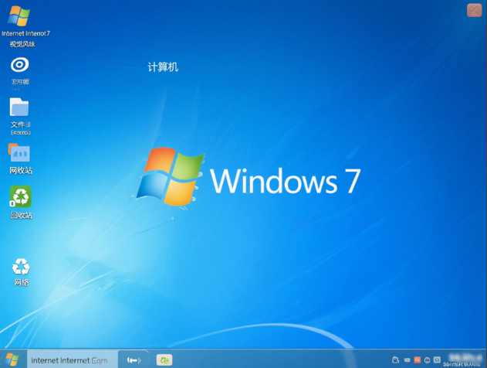487x368 pixels.
Task: Open the white recycle 网络 desktop icon
Action: click(21, 267)
